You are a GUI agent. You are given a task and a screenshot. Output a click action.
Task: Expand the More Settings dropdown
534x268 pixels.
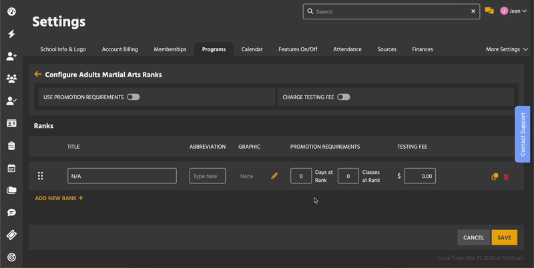[x=507, y=49]
